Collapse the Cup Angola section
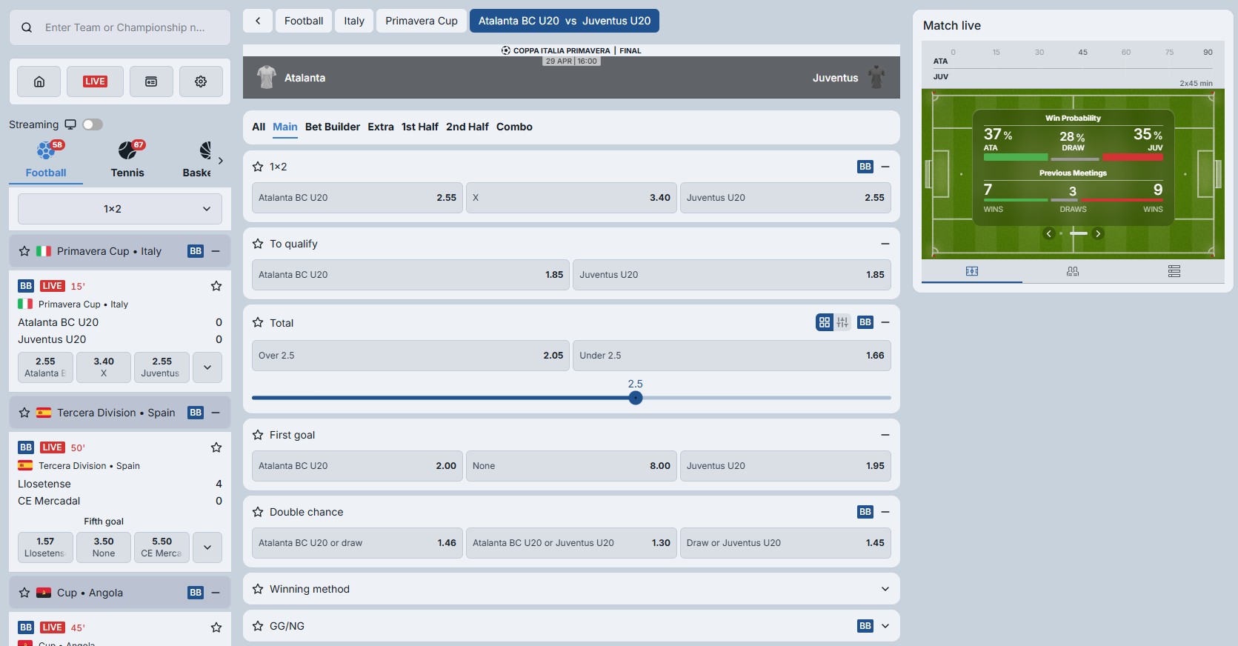The width and height of the screenshot is (1238, 646). pos(216,593)
